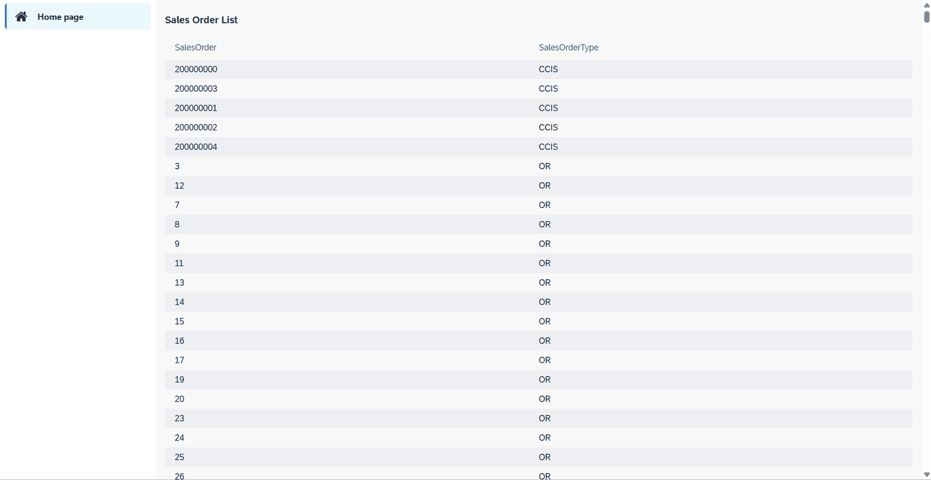Click the vertical scrollbar thumb
The height and width of the screenshot is (480, 931).
point(926,17)
